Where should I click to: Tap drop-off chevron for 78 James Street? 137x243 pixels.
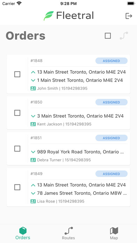(x=33, y=193)
